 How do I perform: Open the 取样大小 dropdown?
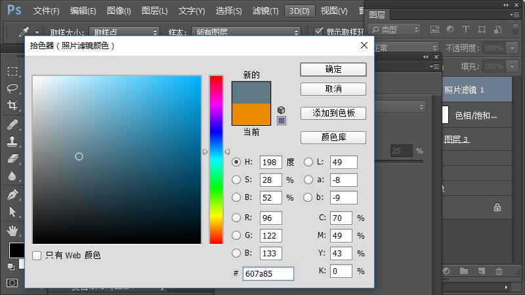tap(124, 32)
